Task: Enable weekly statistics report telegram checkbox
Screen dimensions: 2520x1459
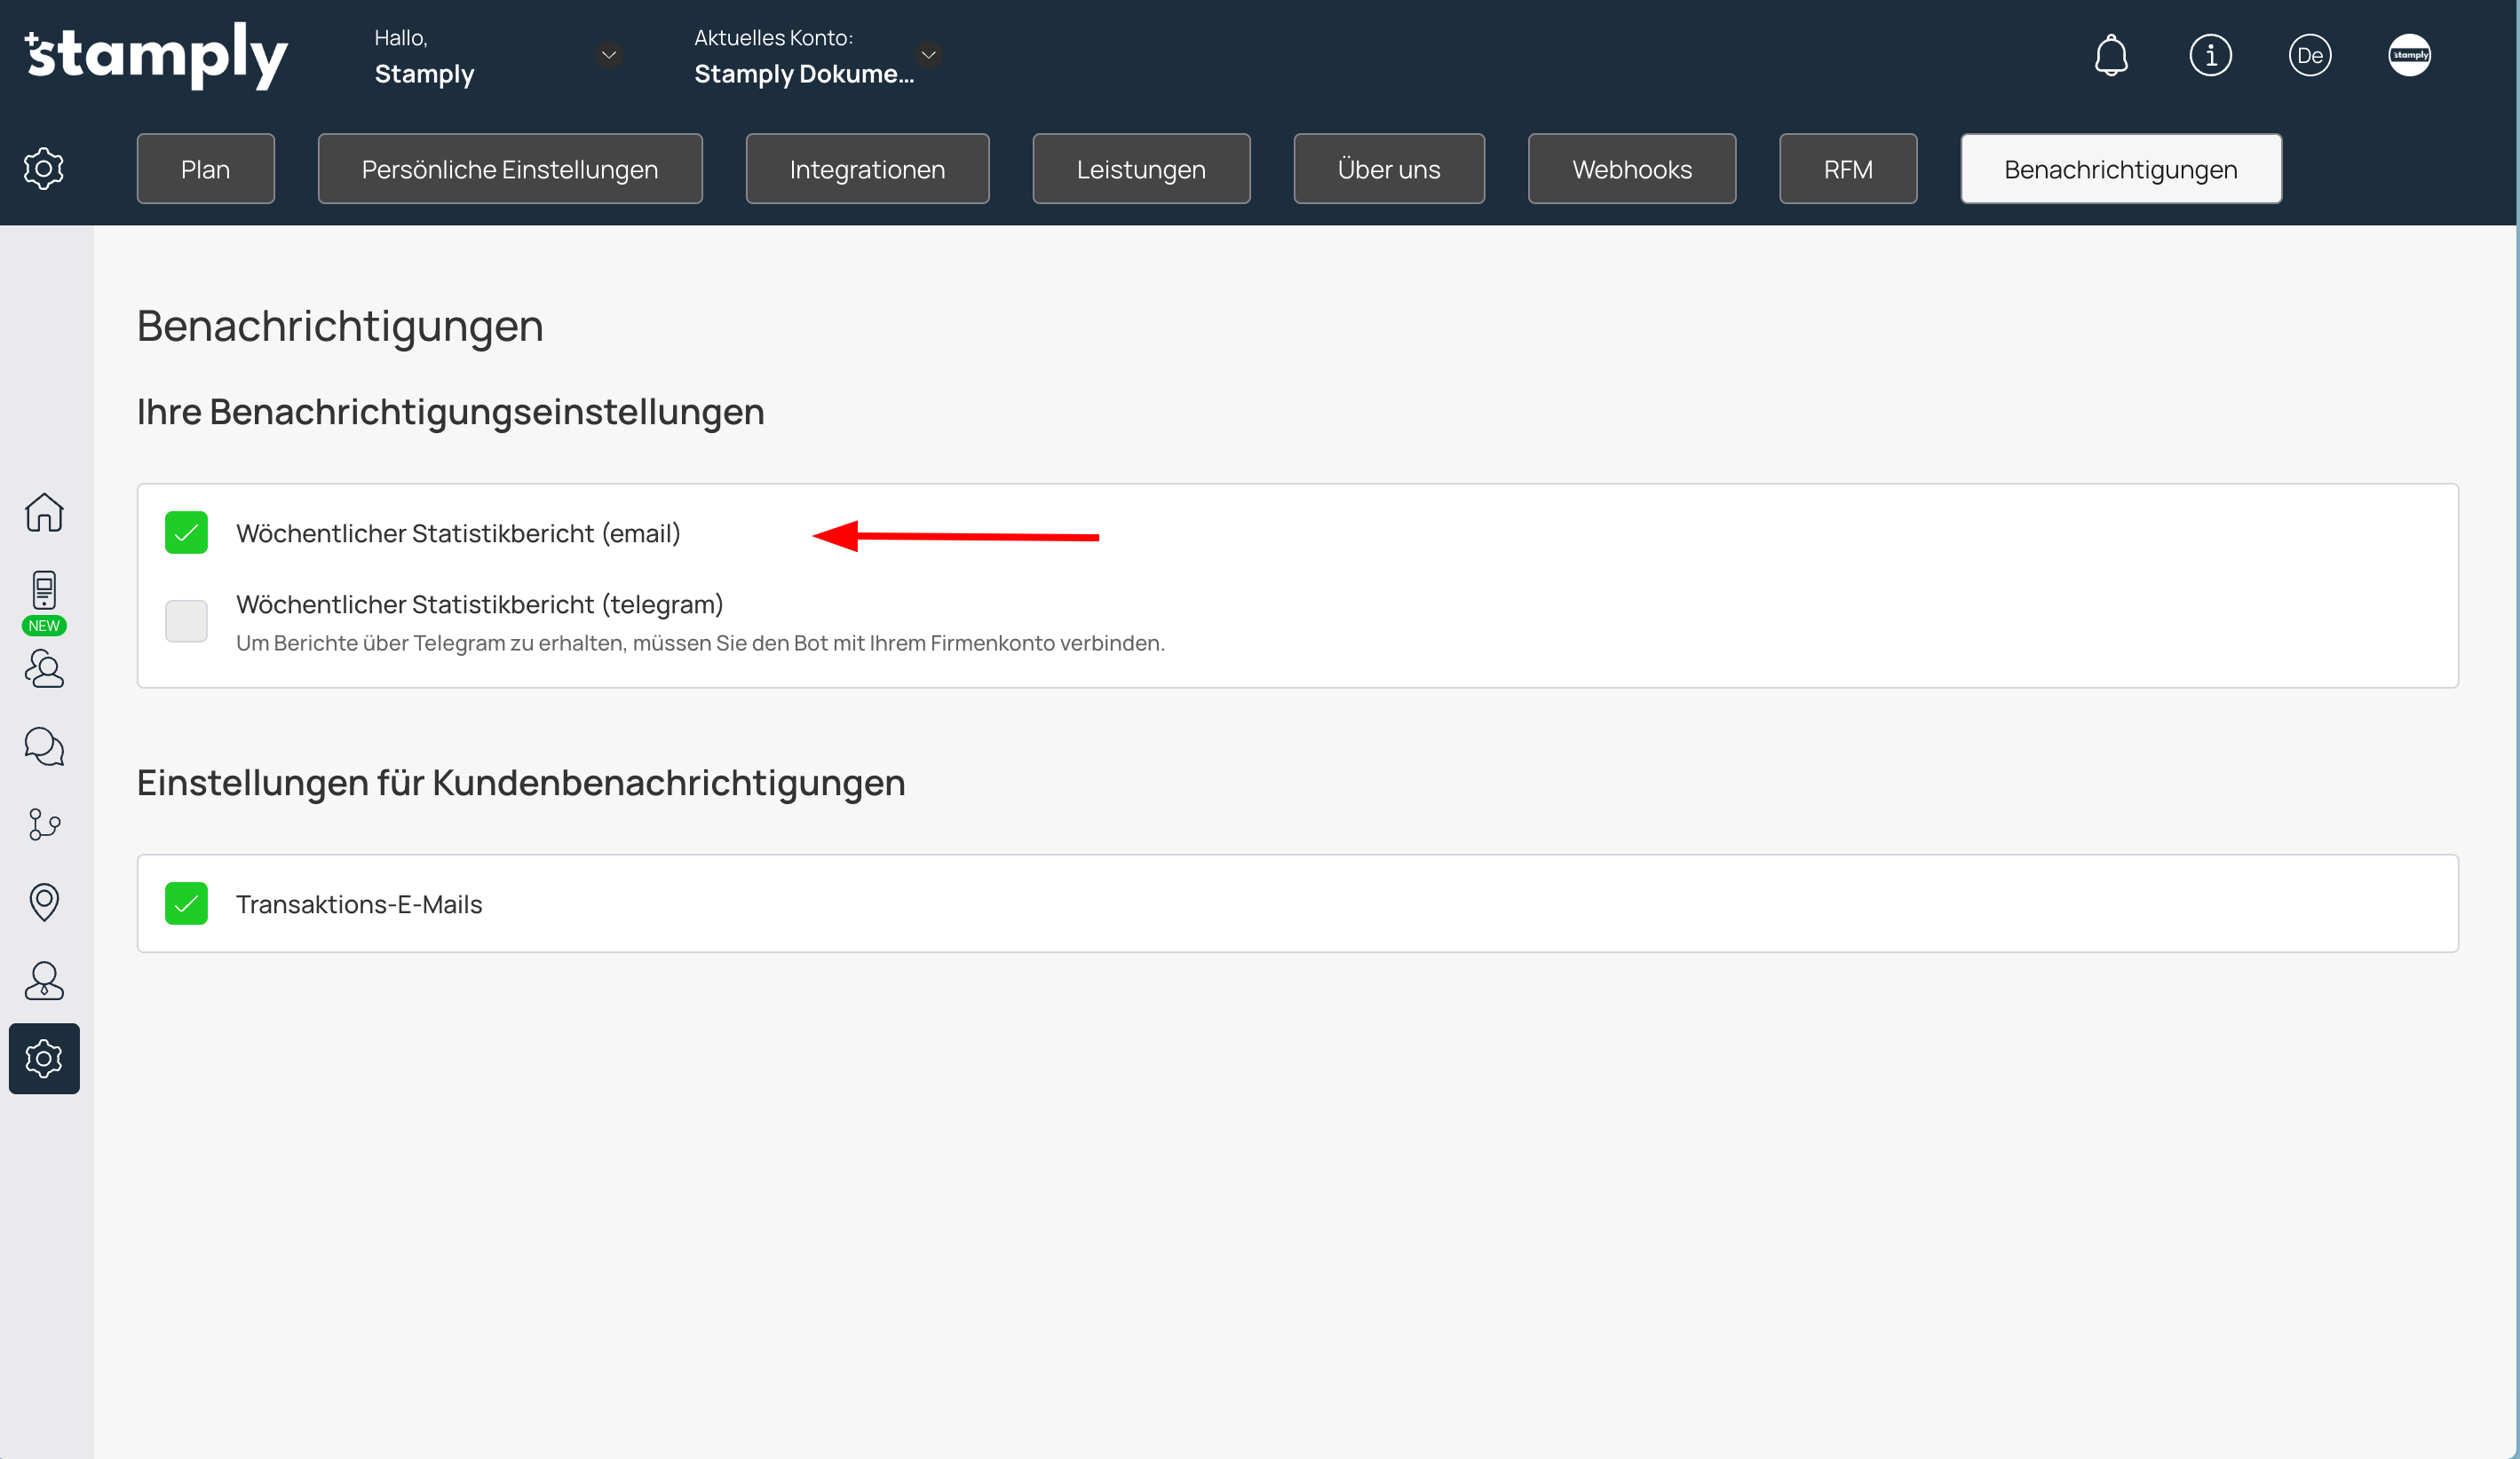Action: click(x=186, y=620)
